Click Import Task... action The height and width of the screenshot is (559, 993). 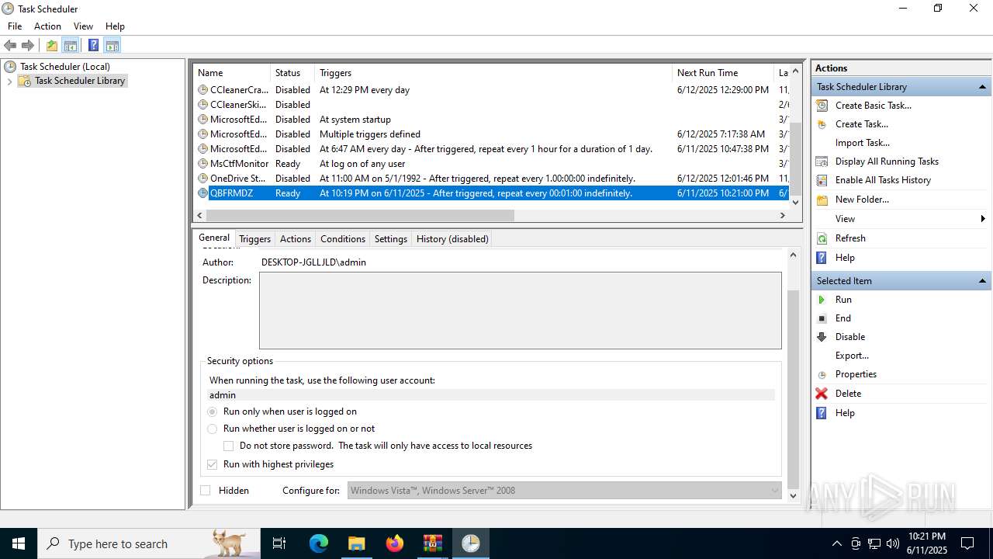point(863,143)
